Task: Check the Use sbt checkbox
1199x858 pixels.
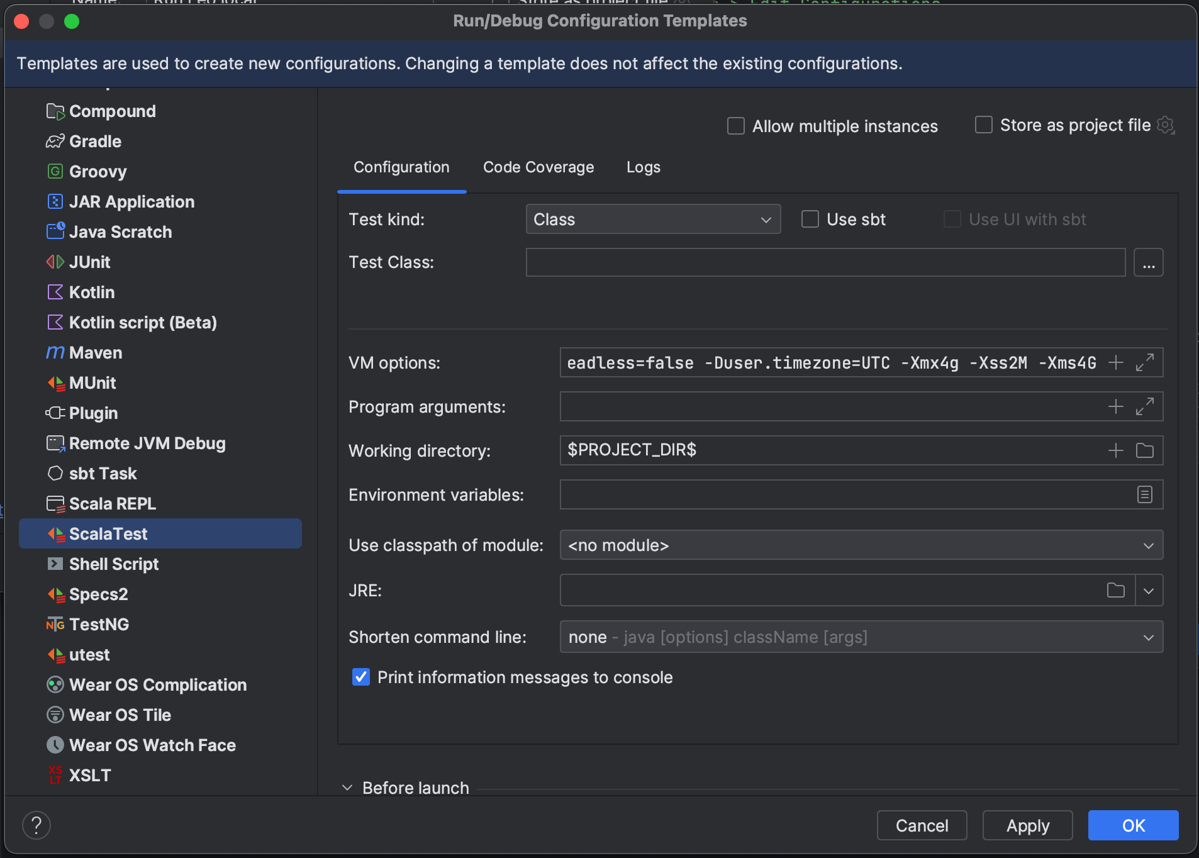Action: click(810, 220)
